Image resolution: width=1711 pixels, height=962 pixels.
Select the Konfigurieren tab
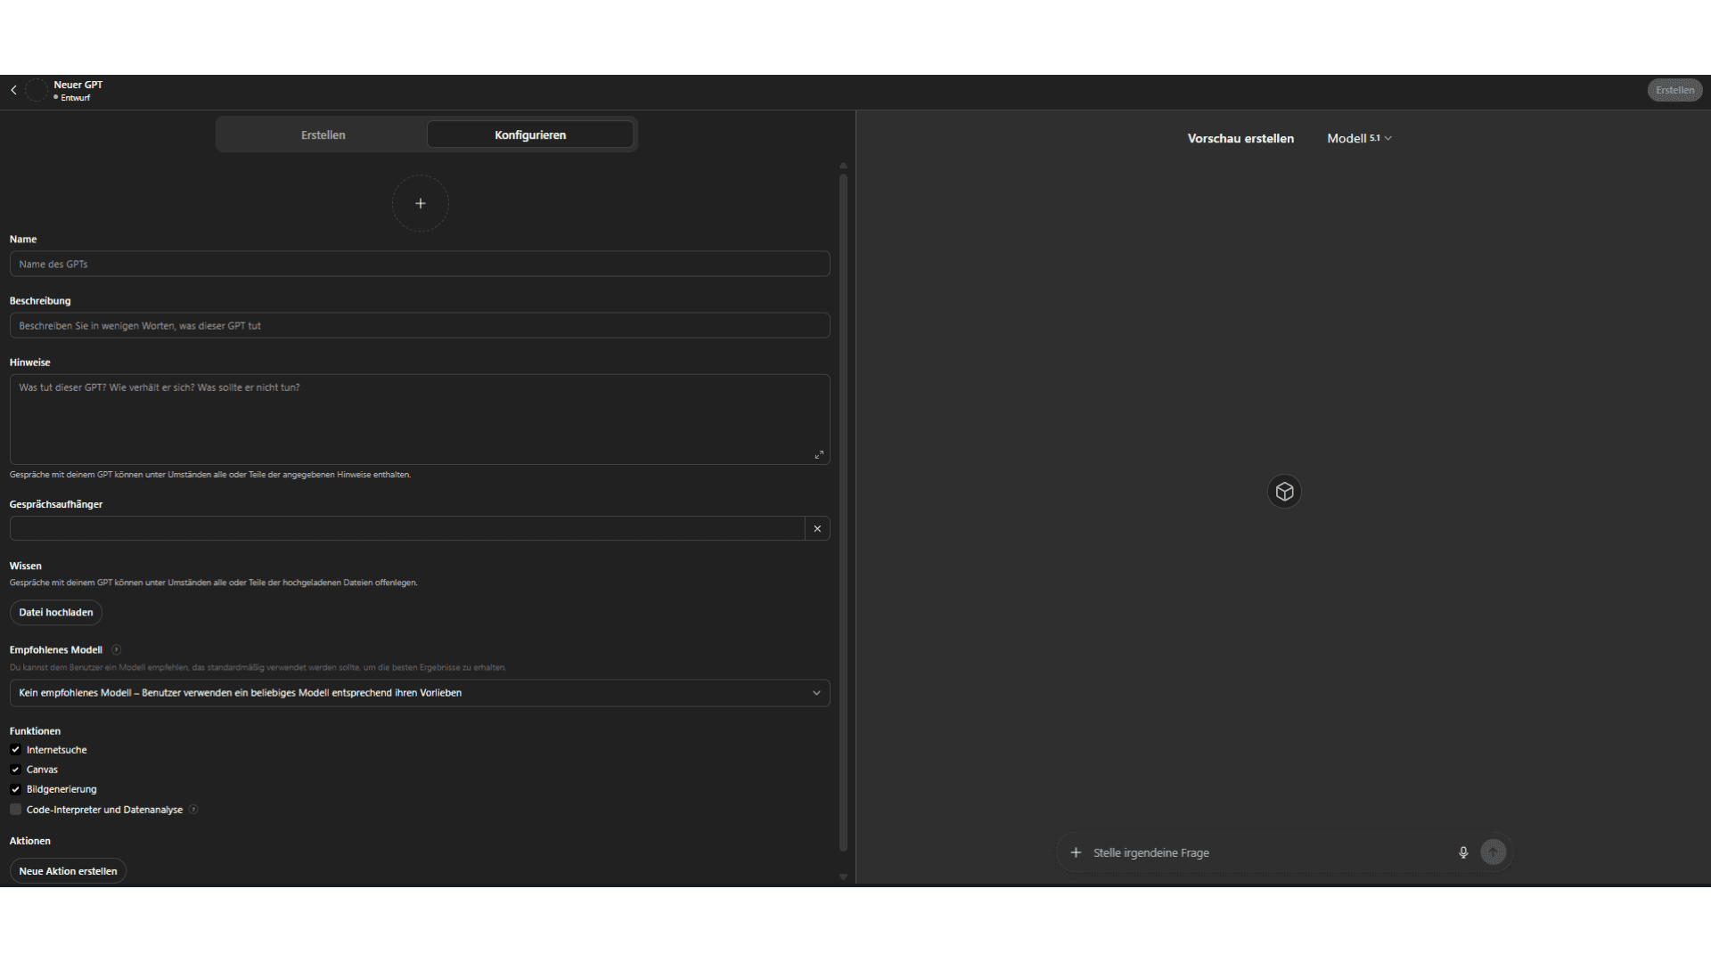(530, 135)
